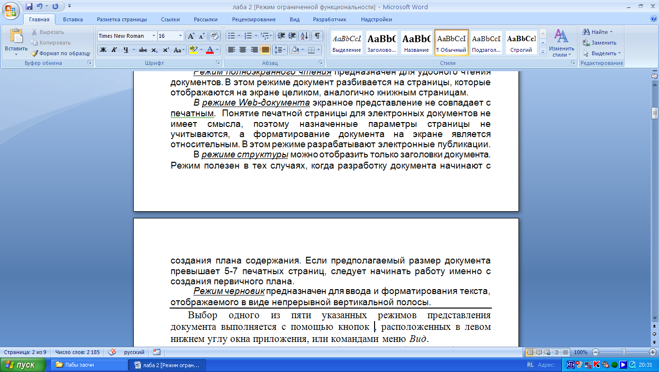The width and height of the screenshot is (659, 372).
Task: Open the Шрифт dialog launcher
Action: pyautogui.click(x=218, y=63)
